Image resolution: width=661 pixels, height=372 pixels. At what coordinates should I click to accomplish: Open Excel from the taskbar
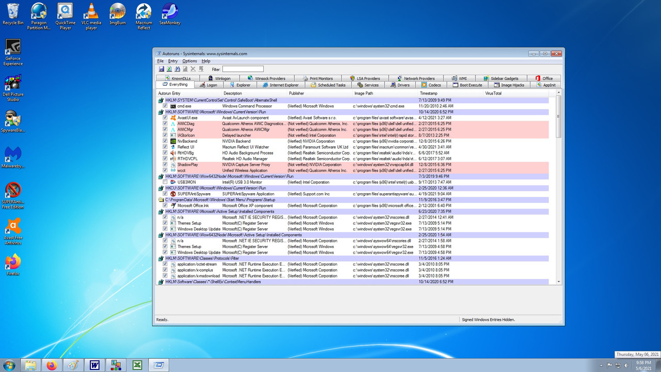[137, 365]
